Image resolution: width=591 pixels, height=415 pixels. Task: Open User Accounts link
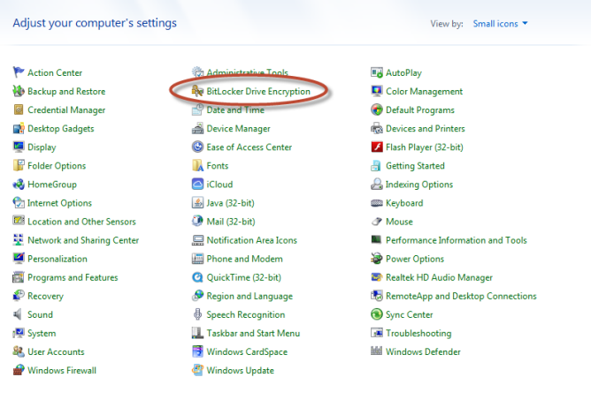tap(56, 351)
